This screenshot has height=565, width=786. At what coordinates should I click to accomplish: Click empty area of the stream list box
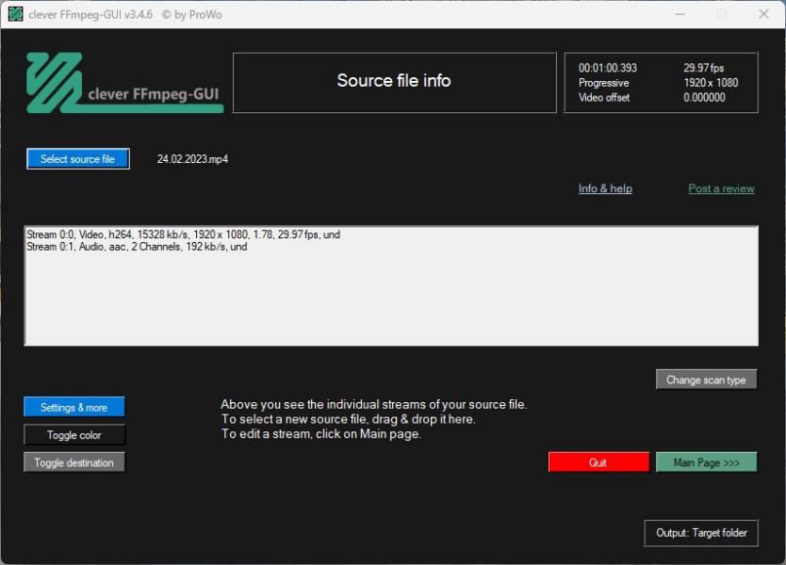coord(391,301)
